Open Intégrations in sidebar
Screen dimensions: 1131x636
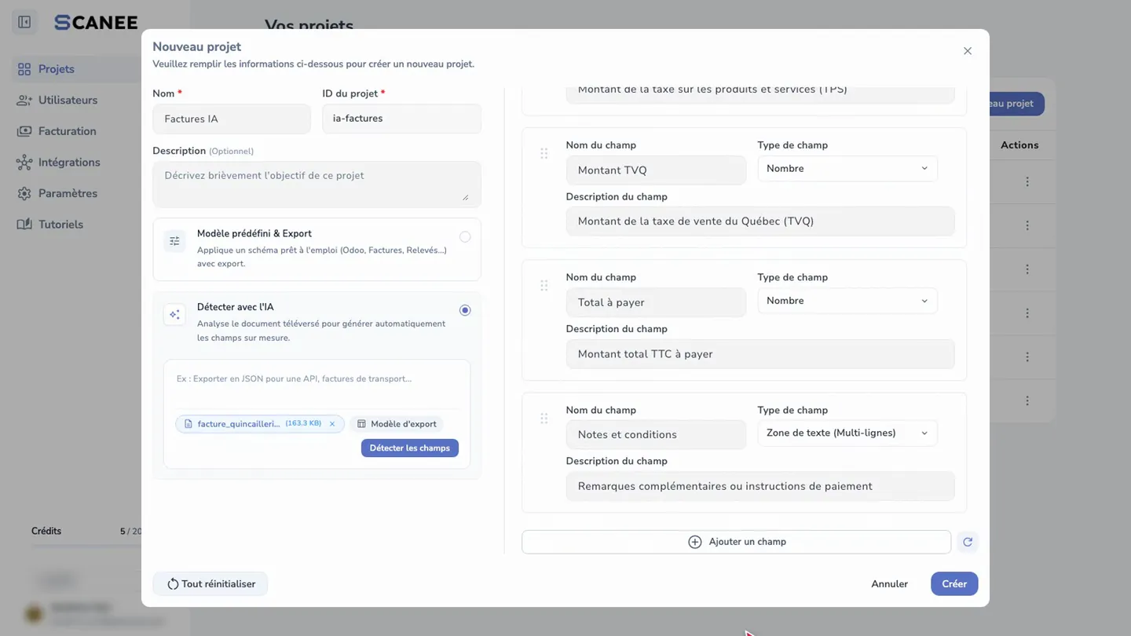69,163
